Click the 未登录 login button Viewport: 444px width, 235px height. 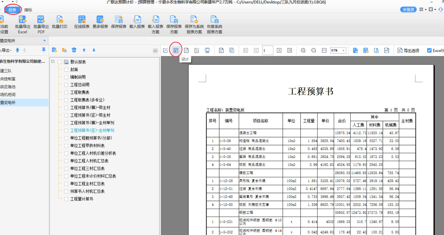pyautogui.click(x=408, y=9)
